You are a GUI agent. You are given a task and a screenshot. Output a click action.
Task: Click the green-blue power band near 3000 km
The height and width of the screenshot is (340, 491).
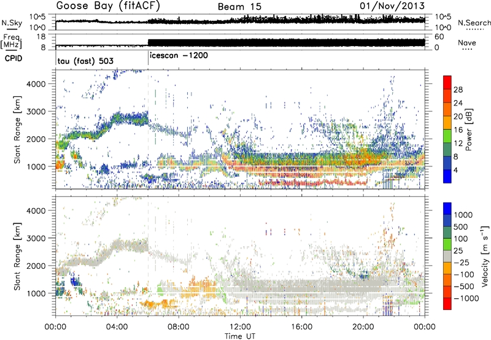click(x=130, y=120)
